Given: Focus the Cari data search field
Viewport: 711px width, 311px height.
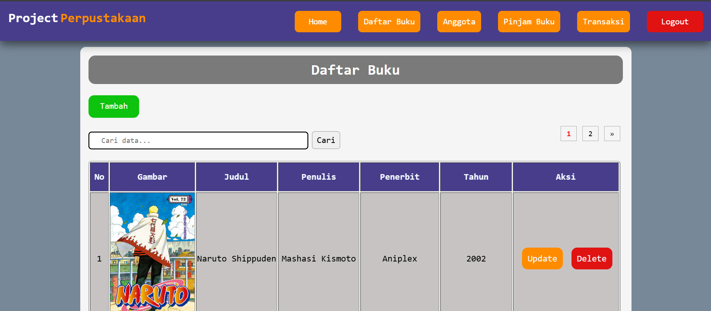Looking at the screenshot, I should point(198,140).
